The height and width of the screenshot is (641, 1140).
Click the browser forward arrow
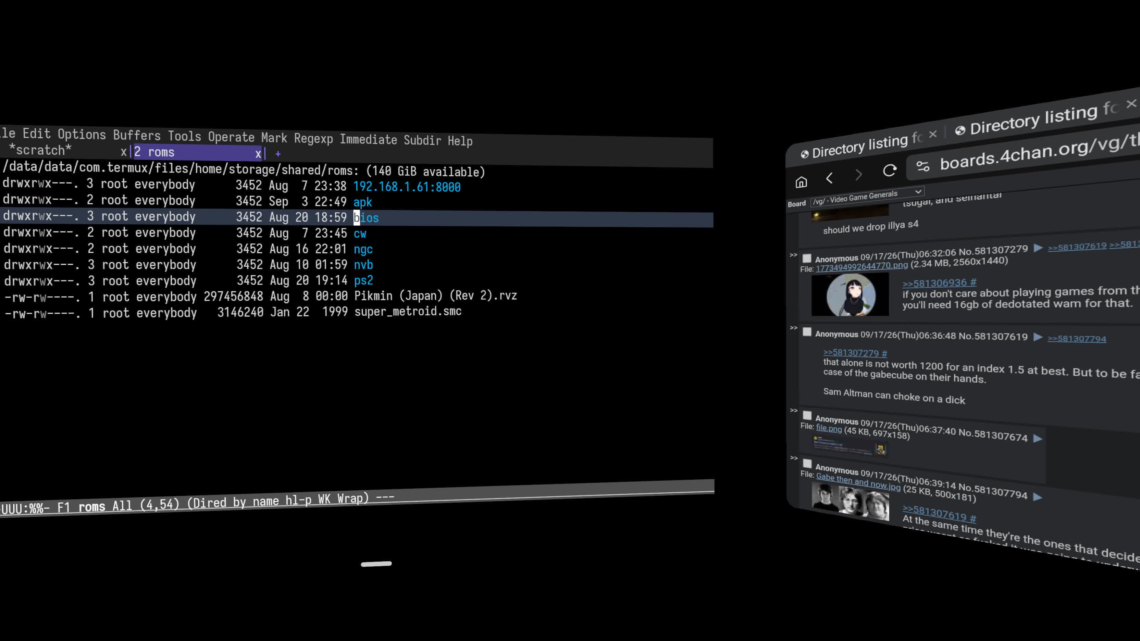click(858, 175)
